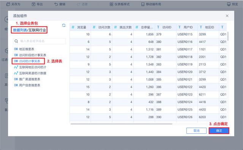Click the DB icon beside 推广渠道维度表
The image size is (243, 150).
click(16, 79)
